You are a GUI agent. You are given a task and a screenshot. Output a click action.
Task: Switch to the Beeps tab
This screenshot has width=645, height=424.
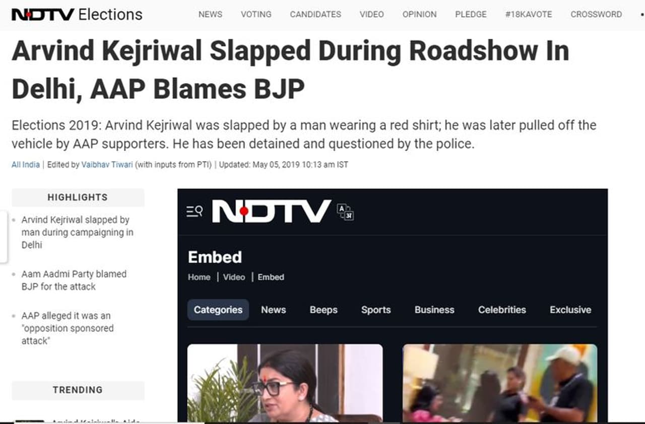(324, 310)
